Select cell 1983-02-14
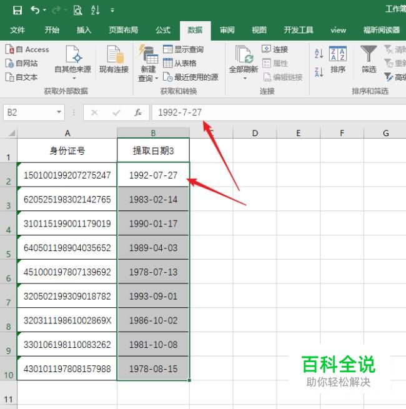406x409 pixels. (153, 199)
